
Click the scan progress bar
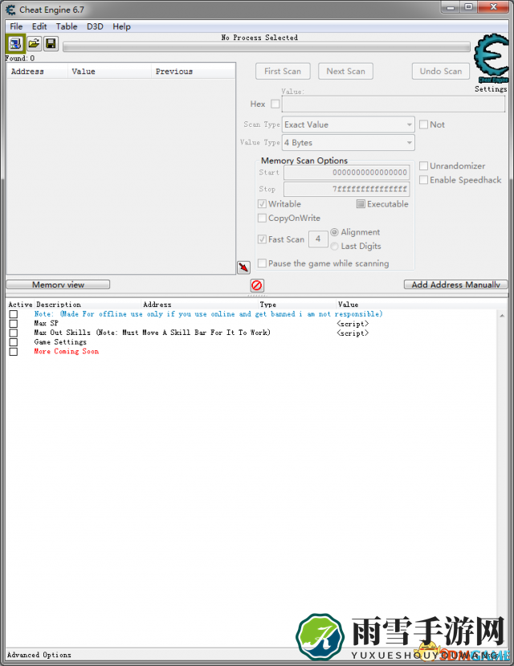point(267,47)
